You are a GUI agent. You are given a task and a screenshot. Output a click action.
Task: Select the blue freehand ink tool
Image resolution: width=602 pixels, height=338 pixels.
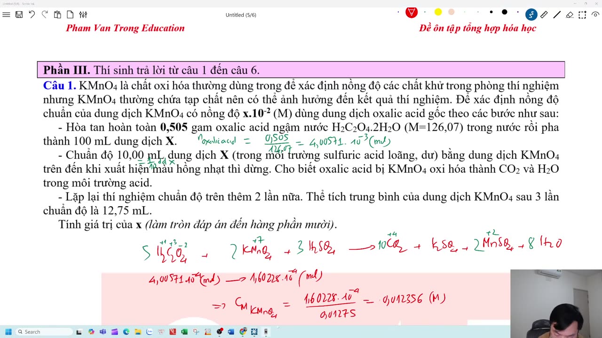click(531, 15)
